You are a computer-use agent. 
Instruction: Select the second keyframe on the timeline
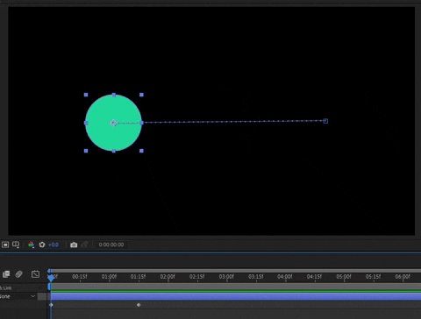pos(139,305)
